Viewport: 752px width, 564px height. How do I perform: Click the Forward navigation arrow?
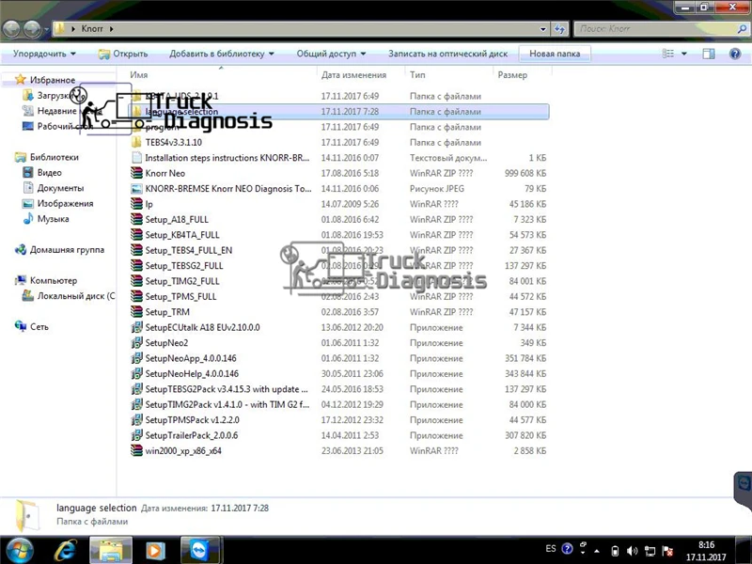(x=32, y=29)
